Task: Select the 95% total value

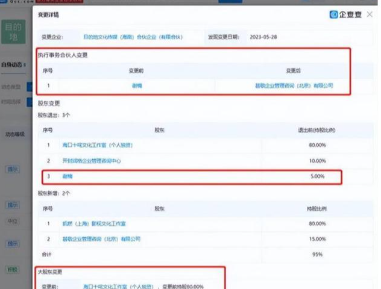Action: (x=317, y=254)
